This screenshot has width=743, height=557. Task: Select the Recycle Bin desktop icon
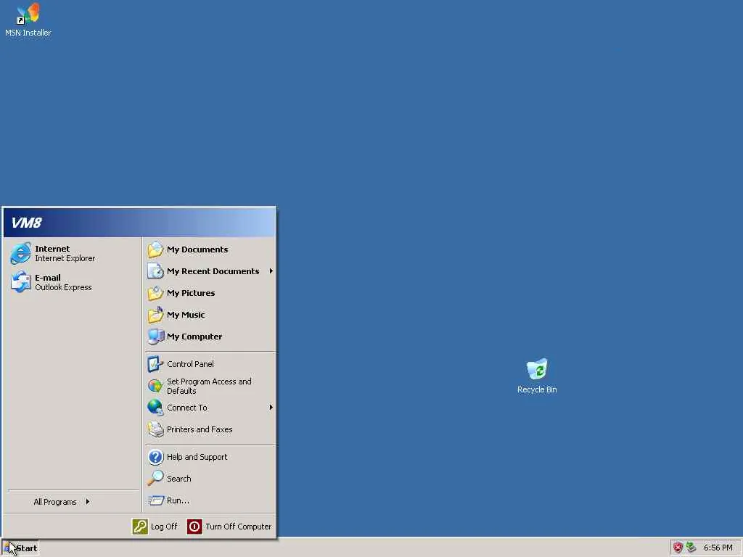click(537, 369)
